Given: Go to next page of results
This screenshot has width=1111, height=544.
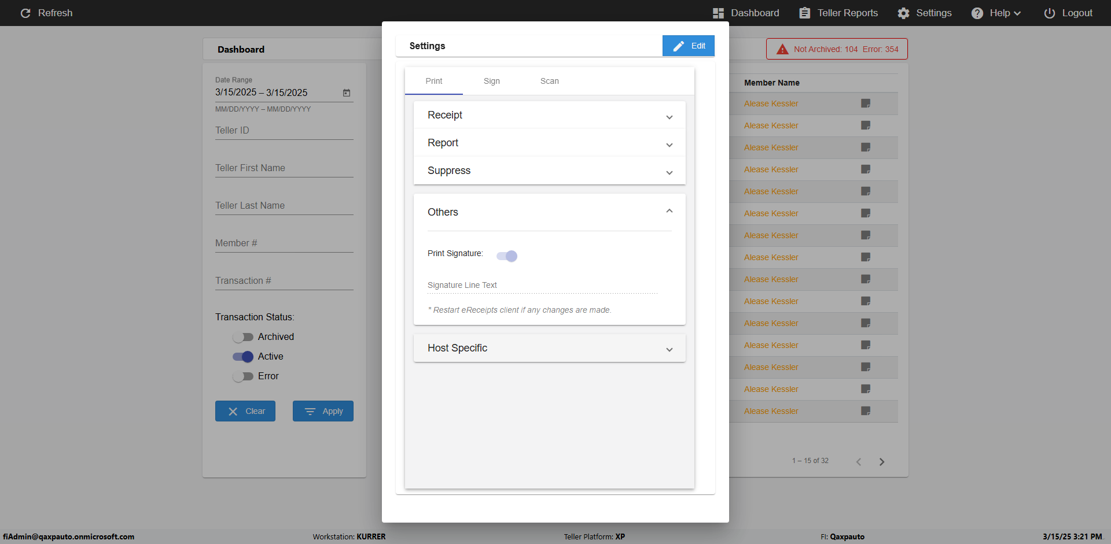Looking at the screenshot, I should click(882, 461).
